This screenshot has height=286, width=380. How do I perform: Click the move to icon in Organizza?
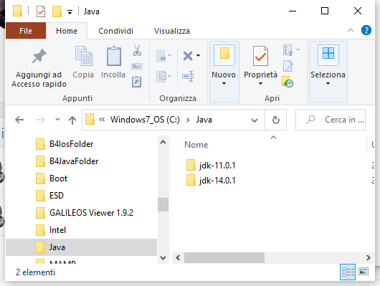click(161, 56)
